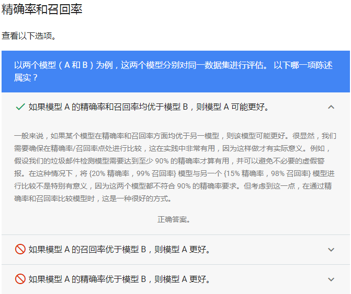Expand the 召回率优于模型 B answer with its chevron
This screenshot has height=294, width=351.
(331, 250)
